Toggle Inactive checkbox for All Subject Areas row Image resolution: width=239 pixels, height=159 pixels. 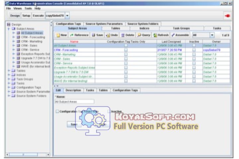(x=194, y=45)
